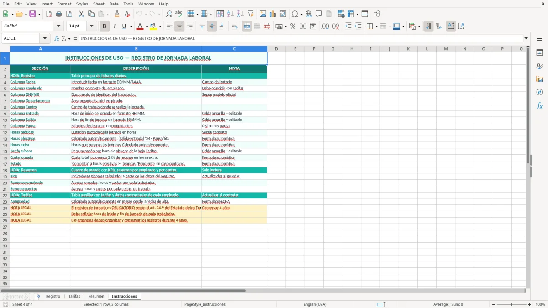Screen dimensions: 548x308
Task: Click the Export as PDF icon
Action: (x=49, y=14)
